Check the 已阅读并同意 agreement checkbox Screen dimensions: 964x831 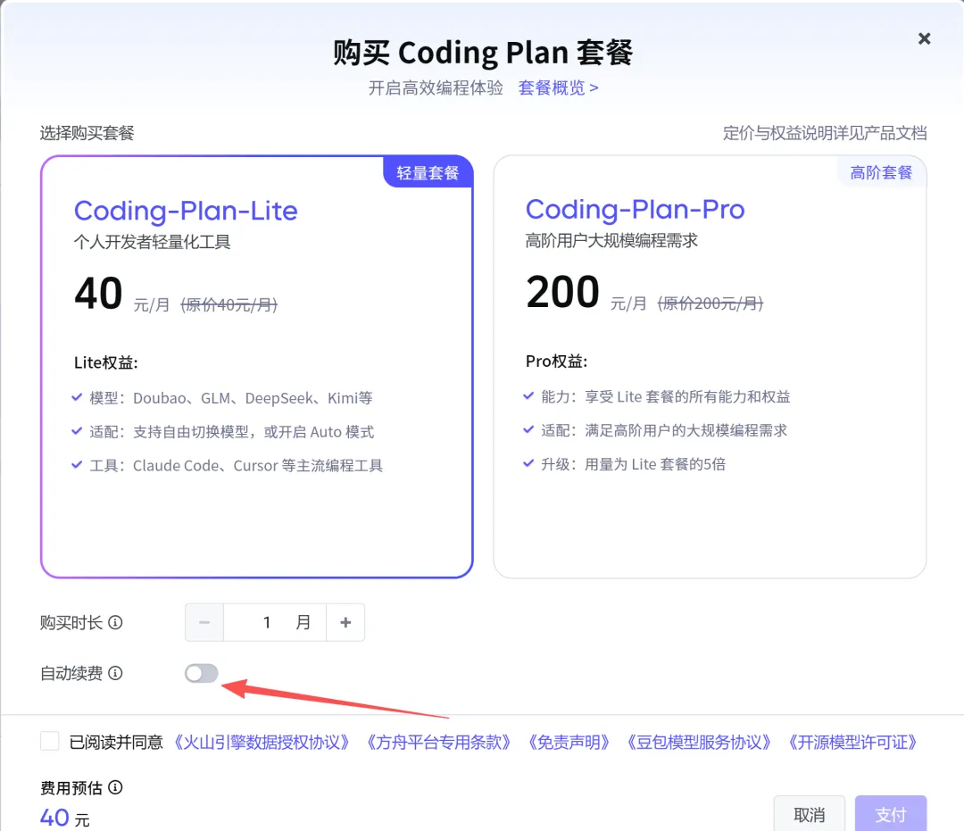[50, 741]
